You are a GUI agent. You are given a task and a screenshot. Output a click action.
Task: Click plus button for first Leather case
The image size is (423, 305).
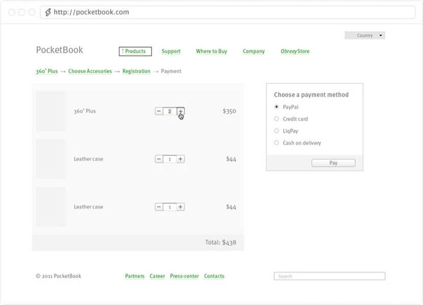coord(180,159)
